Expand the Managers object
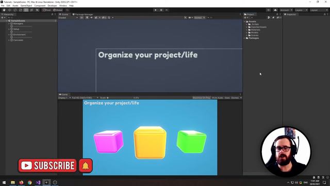Viewport: 330px width, 186px height. pyautogui.click(x=9, y=24)
